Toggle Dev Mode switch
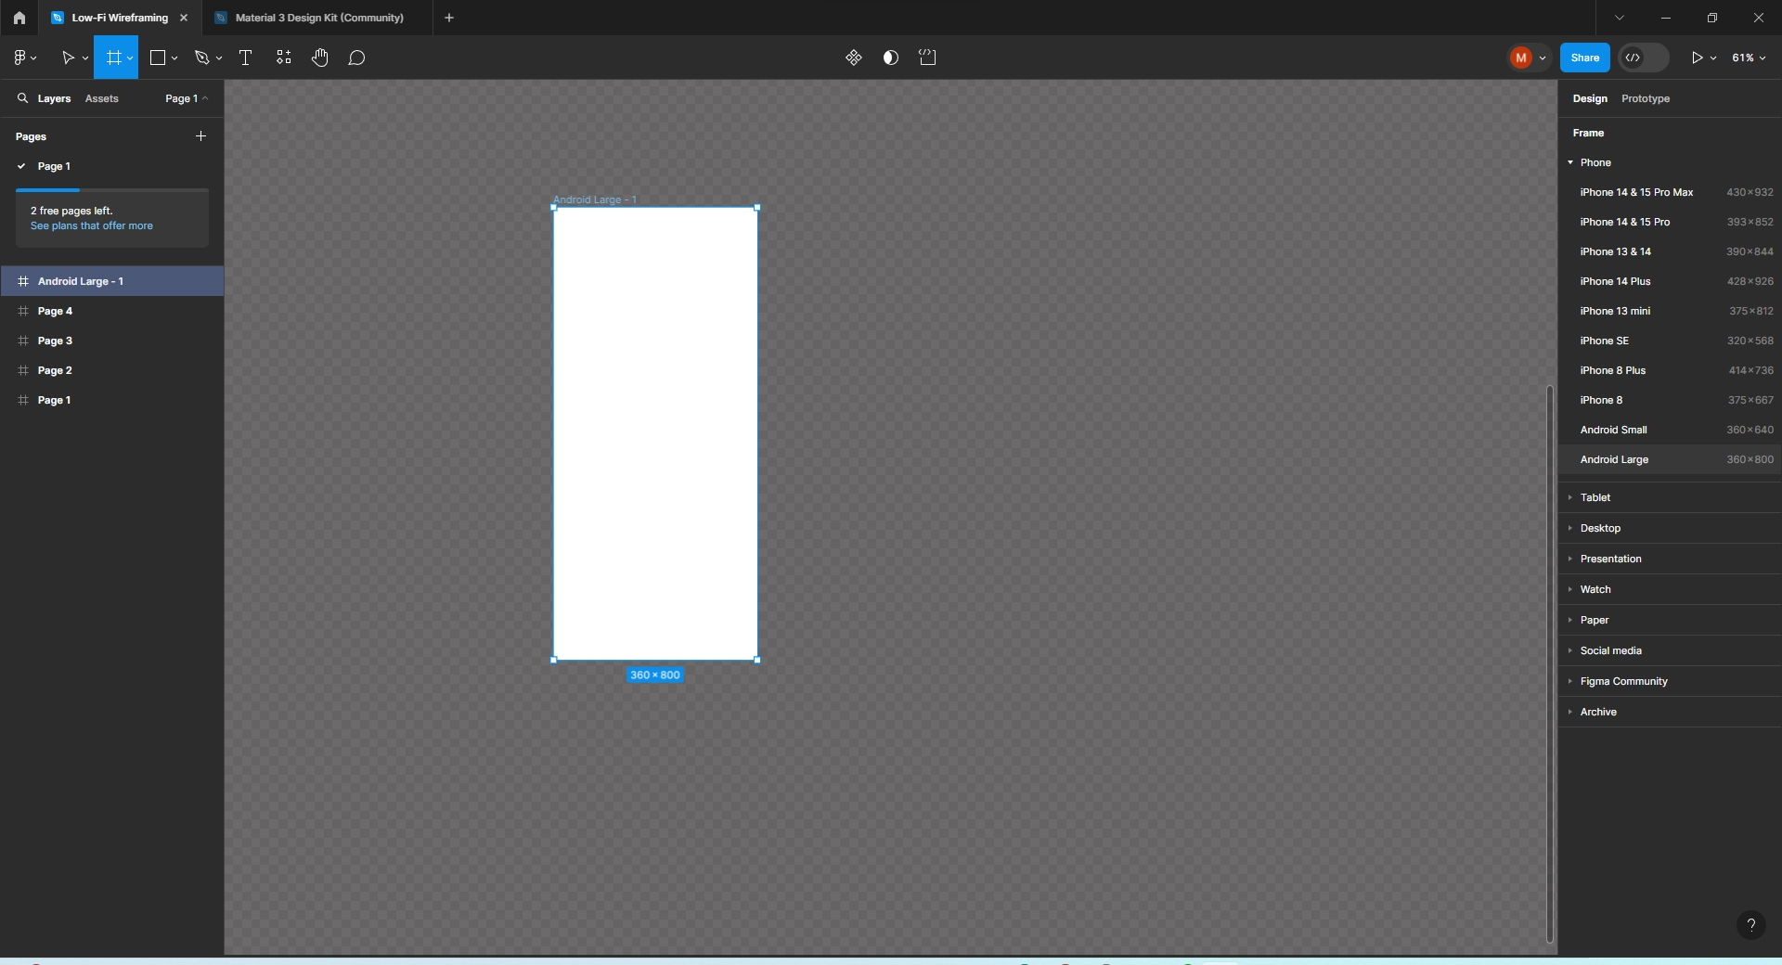Screen dimensions: 1782x965 1643,58
